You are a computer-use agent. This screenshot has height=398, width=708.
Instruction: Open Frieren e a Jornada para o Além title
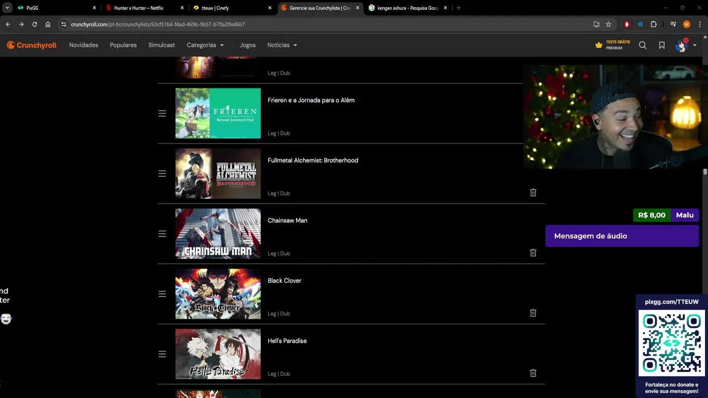[311, 100]
